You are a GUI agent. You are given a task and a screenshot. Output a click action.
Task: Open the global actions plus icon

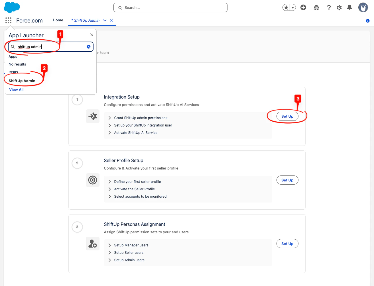(x=303, y=7)
